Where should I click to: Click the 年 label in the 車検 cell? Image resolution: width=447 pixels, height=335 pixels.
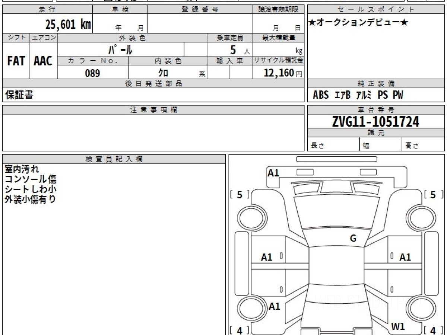coord(118,28)
